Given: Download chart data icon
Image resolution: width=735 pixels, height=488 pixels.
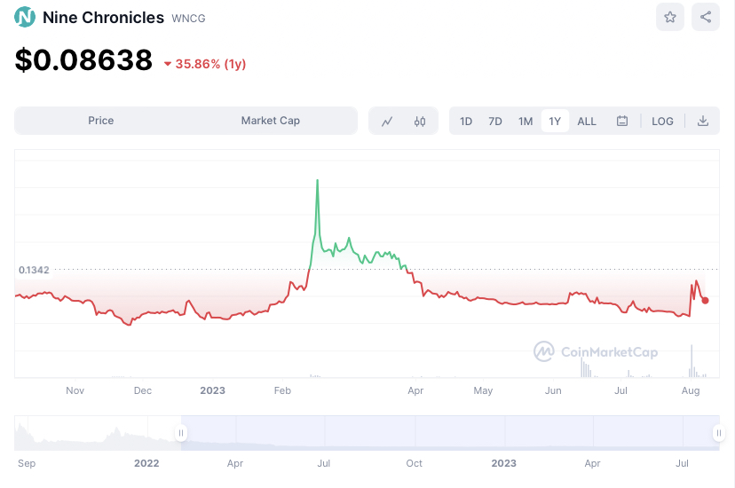Looking at the screenshot, I should tap(703, 121).
